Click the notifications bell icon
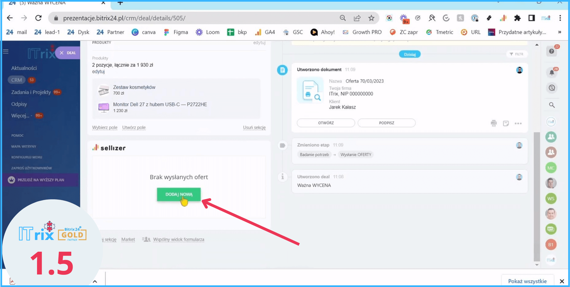 pyautogui.click(x=552, y=73)
